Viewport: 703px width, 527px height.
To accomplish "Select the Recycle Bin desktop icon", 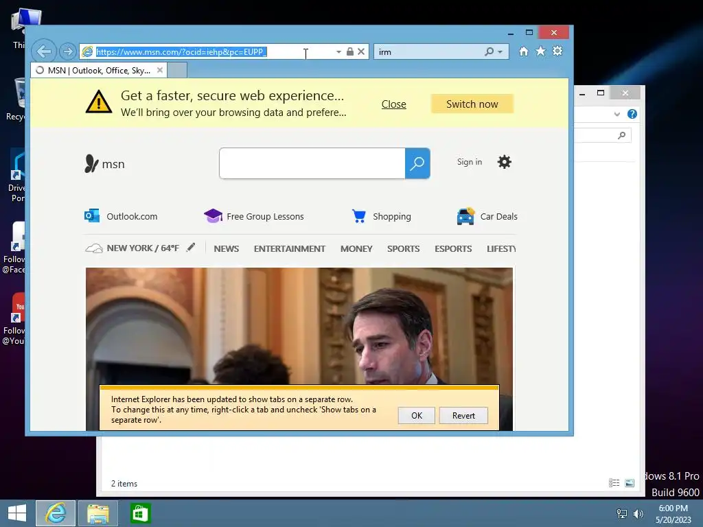I will click(x=15, y=99).
